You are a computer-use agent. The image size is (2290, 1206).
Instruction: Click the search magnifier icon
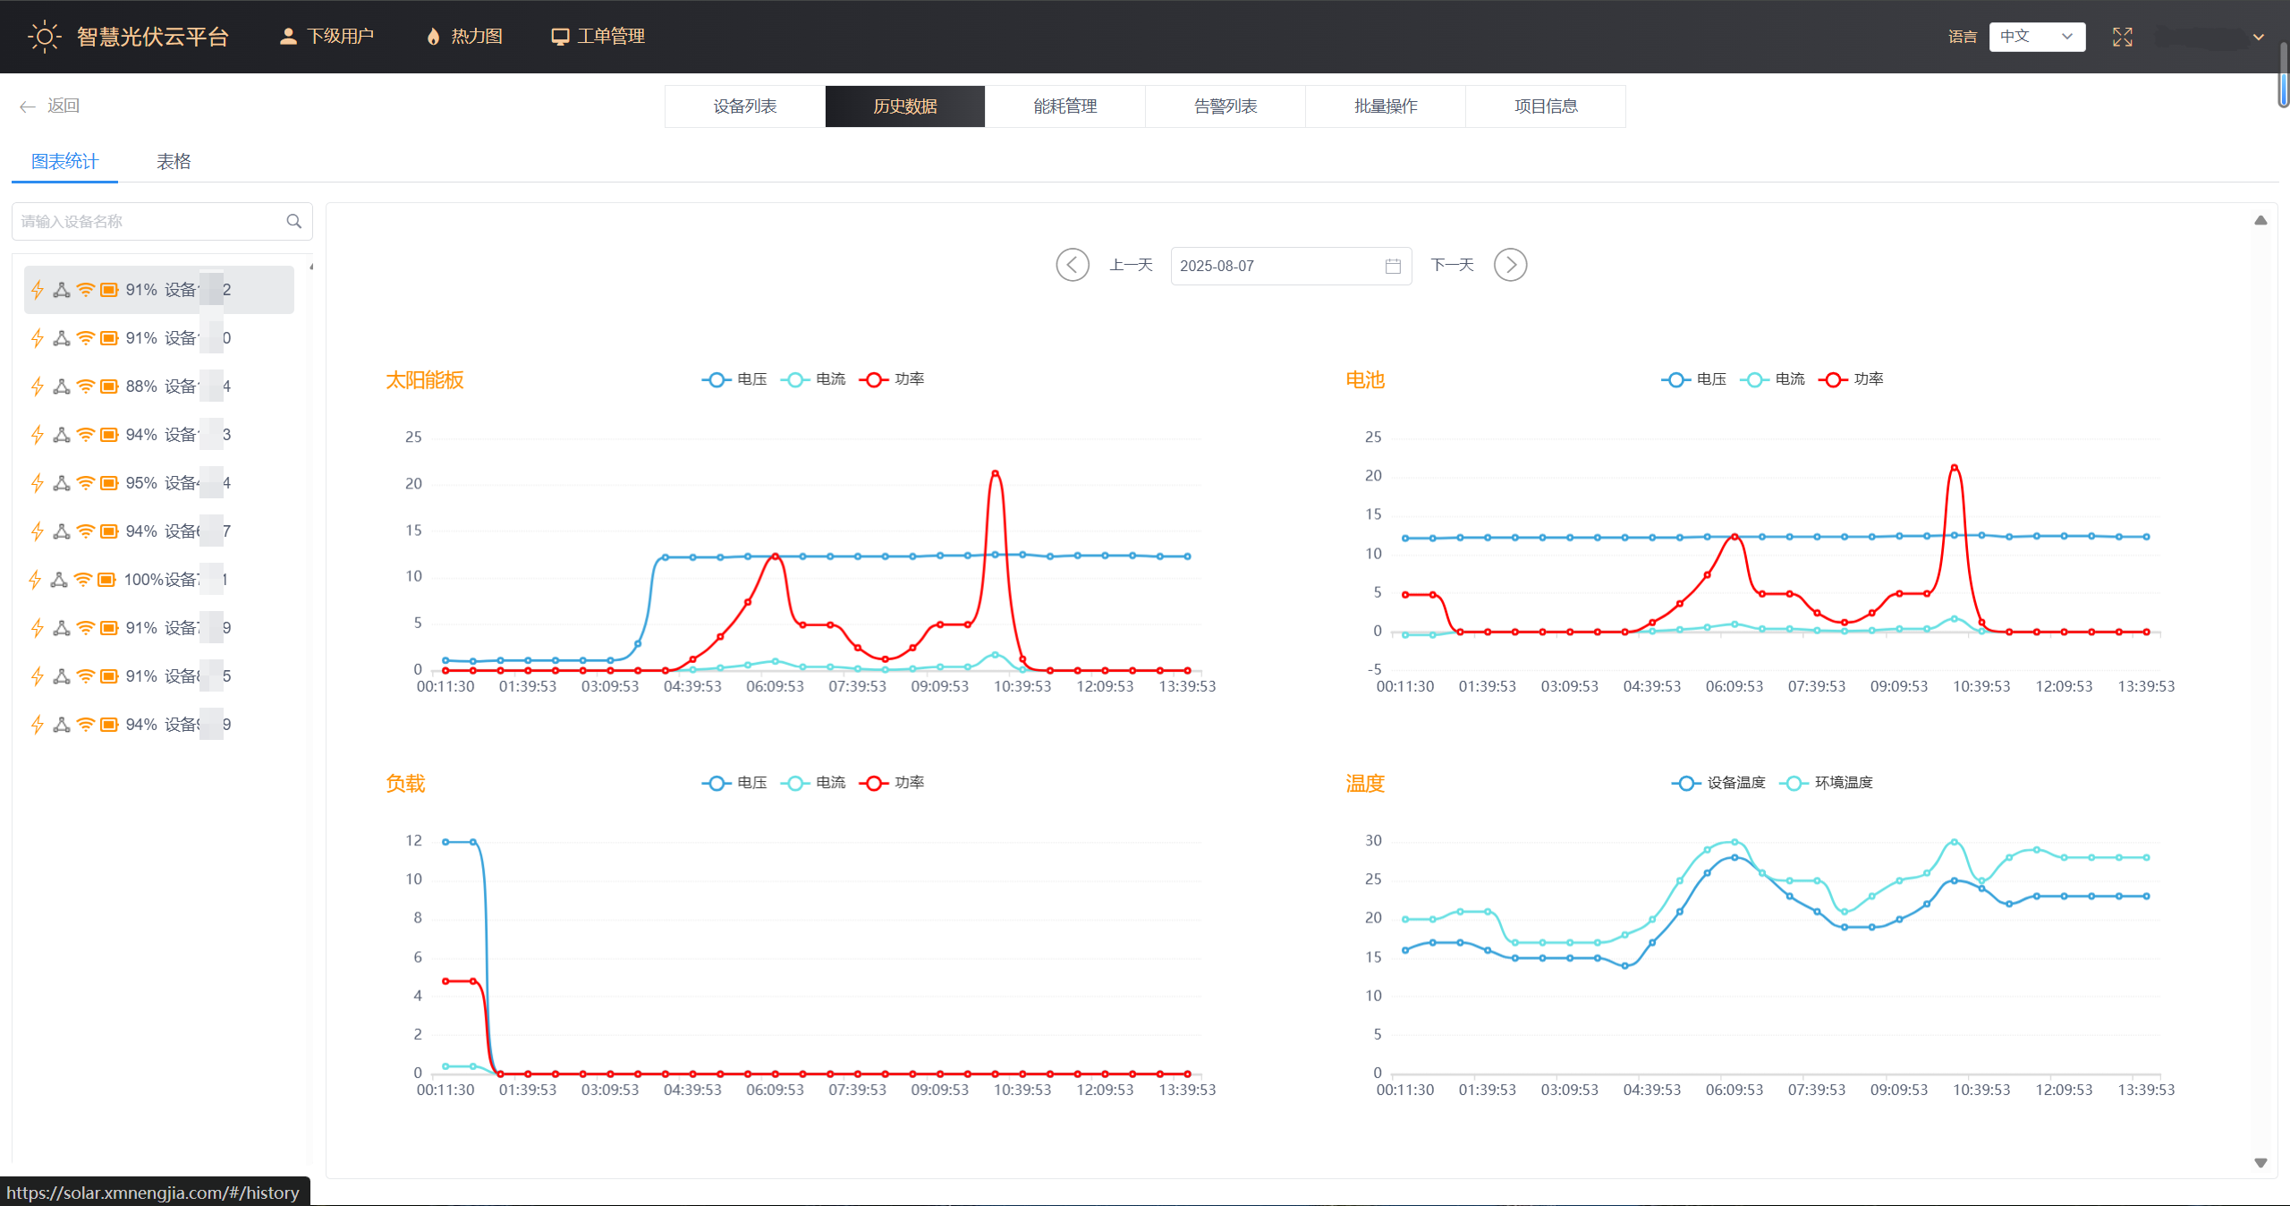coord(293,221)
